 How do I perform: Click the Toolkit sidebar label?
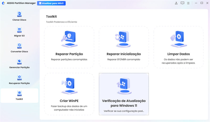point(19,99)
